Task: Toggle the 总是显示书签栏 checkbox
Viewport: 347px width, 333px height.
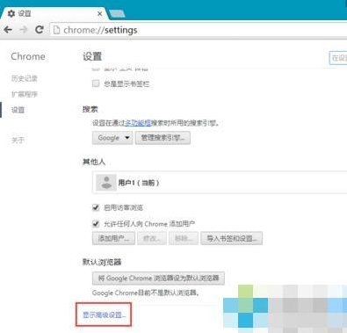Action: [96, 83]
